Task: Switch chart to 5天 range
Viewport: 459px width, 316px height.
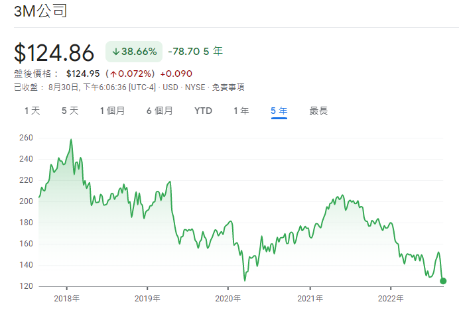Action: [x=70, y=111]
